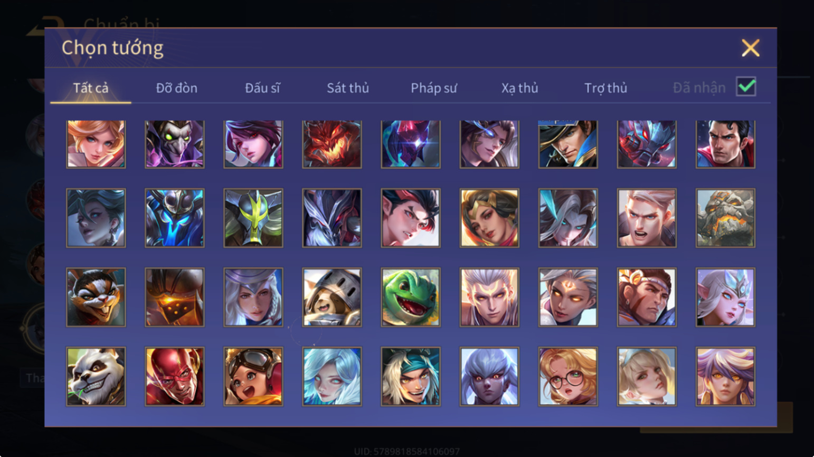This screenshot has width=814, height=457.
Task: Pick the red horned demon hero
Action: 332,144
